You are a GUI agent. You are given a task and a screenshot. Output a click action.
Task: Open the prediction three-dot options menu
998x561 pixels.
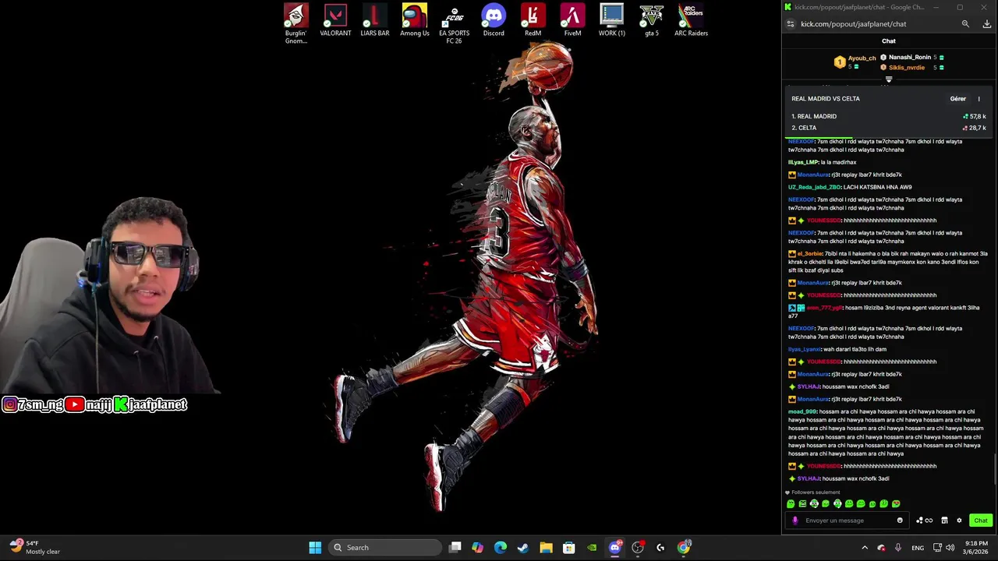pos(979,99)
